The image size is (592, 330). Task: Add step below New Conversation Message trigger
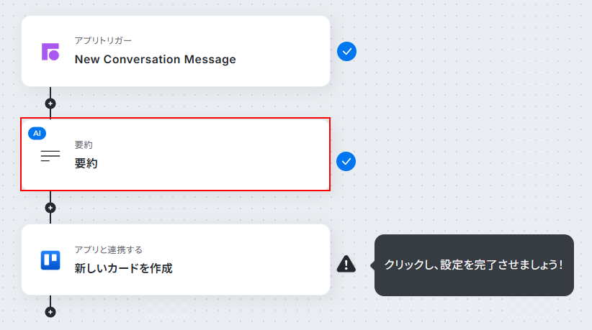50,104
